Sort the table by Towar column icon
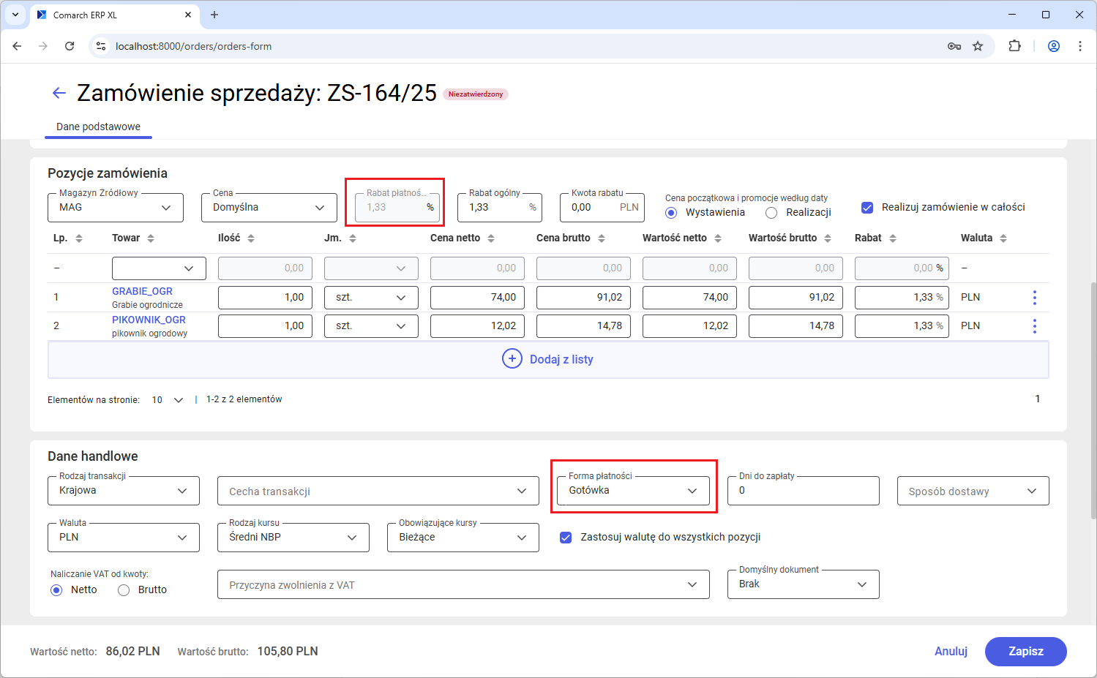This screenshot has width=1097, height=678. 151,238
